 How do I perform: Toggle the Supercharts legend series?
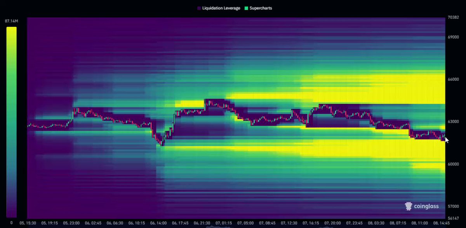point(258,8)
